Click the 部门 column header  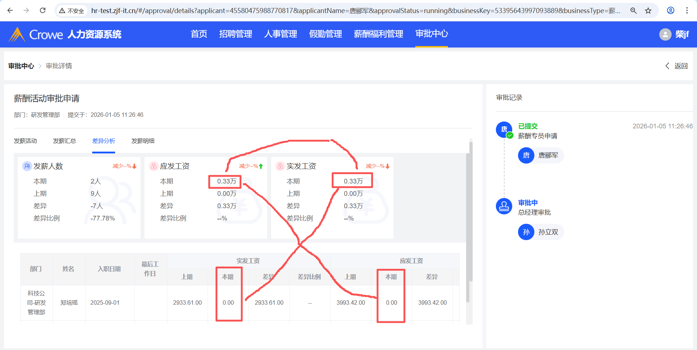coord(36,269)
